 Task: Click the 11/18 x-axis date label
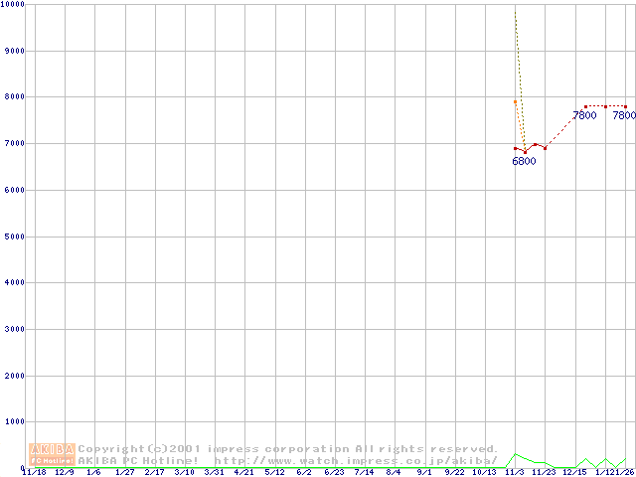point(33,473)
